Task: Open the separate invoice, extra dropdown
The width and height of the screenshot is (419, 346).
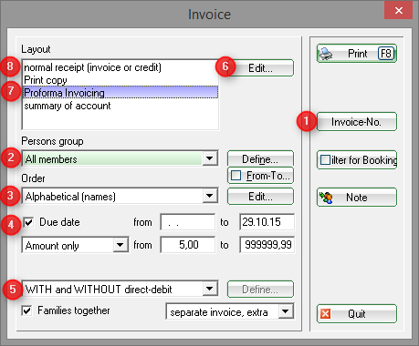Action: click(286, 311)
